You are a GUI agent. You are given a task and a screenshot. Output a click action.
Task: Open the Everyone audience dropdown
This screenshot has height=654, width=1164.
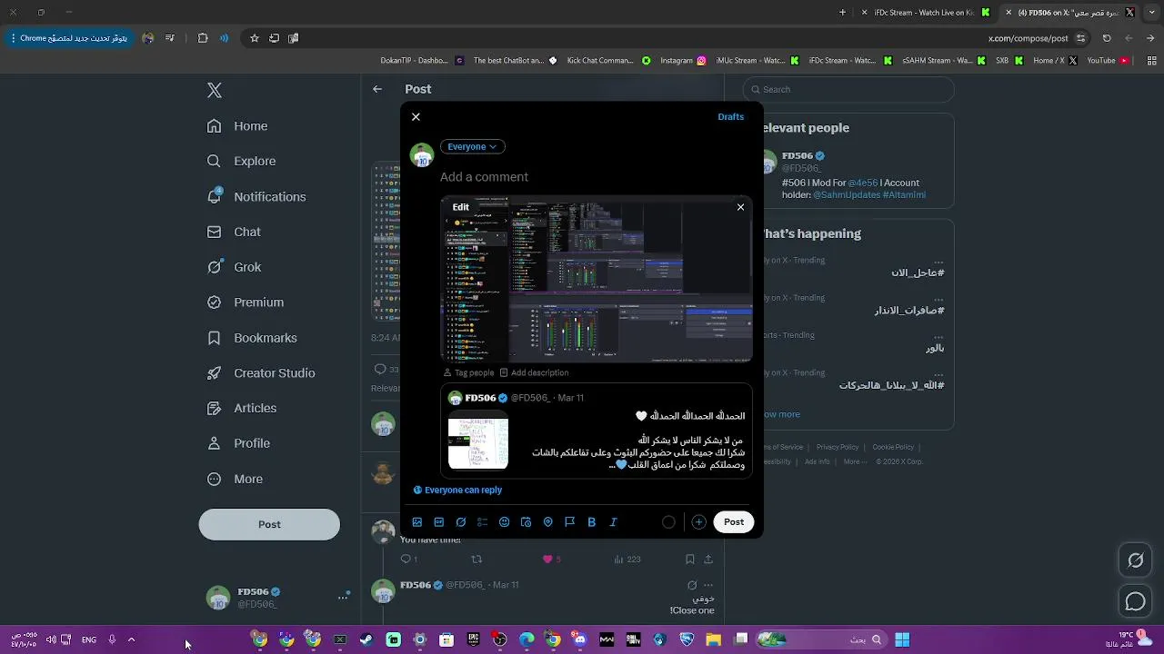(472, 146)
